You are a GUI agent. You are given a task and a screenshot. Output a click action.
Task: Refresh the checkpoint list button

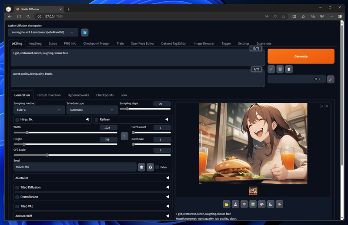(x=85, y=33)
